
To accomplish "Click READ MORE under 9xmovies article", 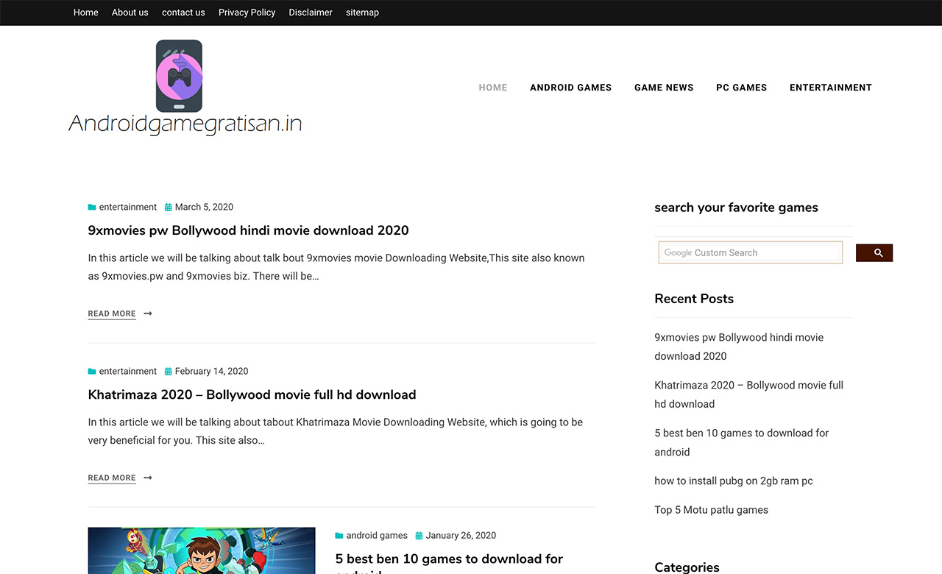I will [112, 313].
